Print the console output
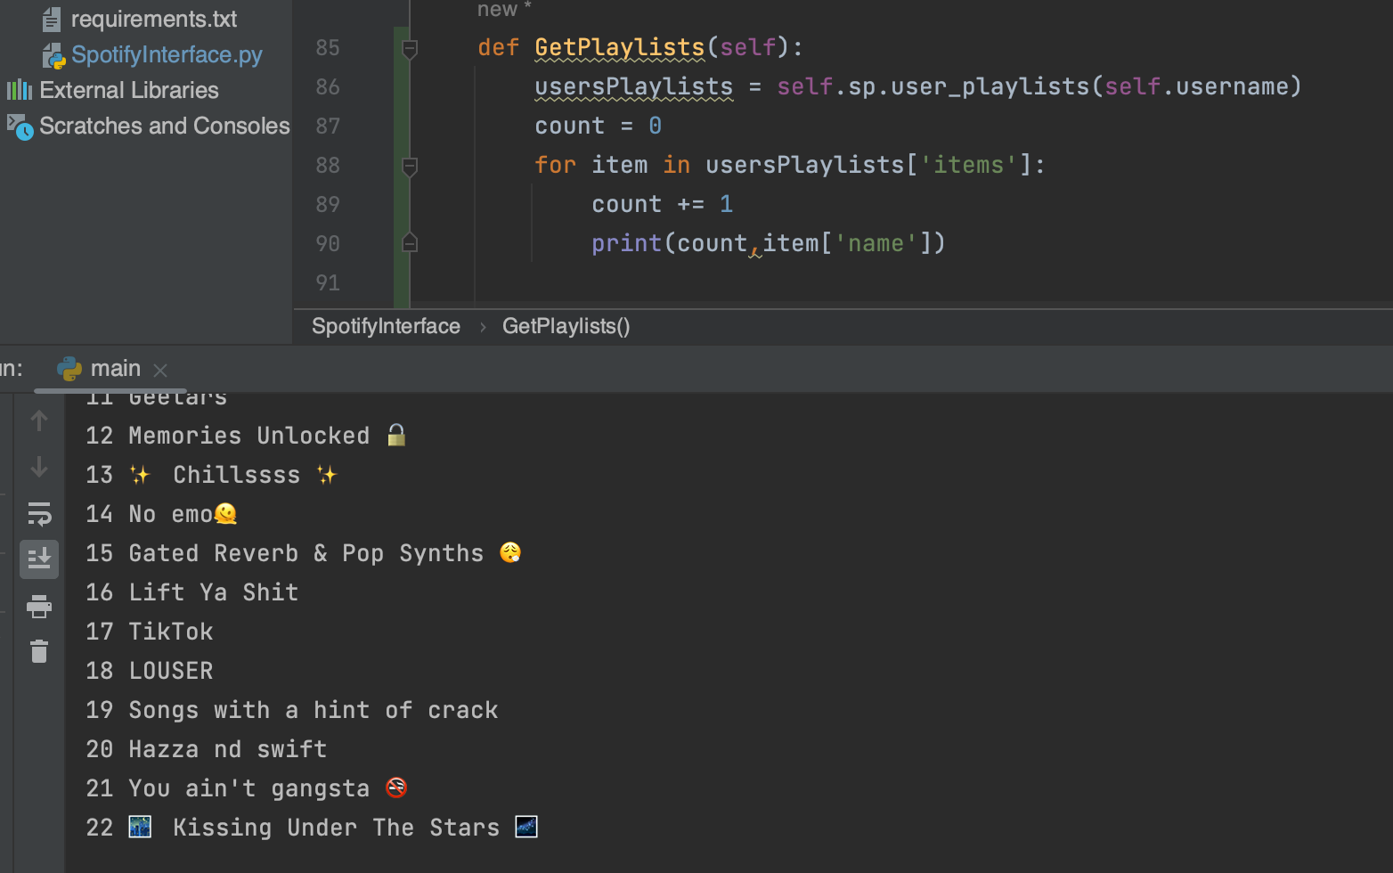Screen dimensions: 1393x873 click(x=39, y=606)
